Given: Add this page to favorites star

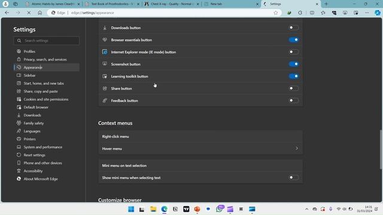Looking at the screenshot, I should [x=276, y=13].
